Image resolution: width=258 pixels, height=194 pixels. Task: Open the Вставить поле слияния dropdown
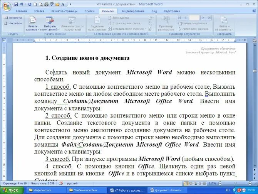(127, 29)
